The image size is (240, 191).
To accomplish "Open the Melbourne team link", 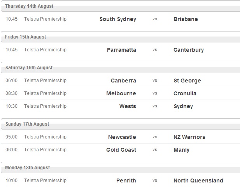I will click(x=121, y=93).
